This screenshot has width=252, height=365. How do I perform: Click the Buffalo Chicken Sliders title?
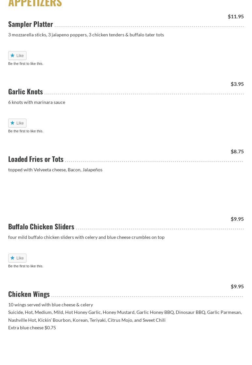click(41, 227)
